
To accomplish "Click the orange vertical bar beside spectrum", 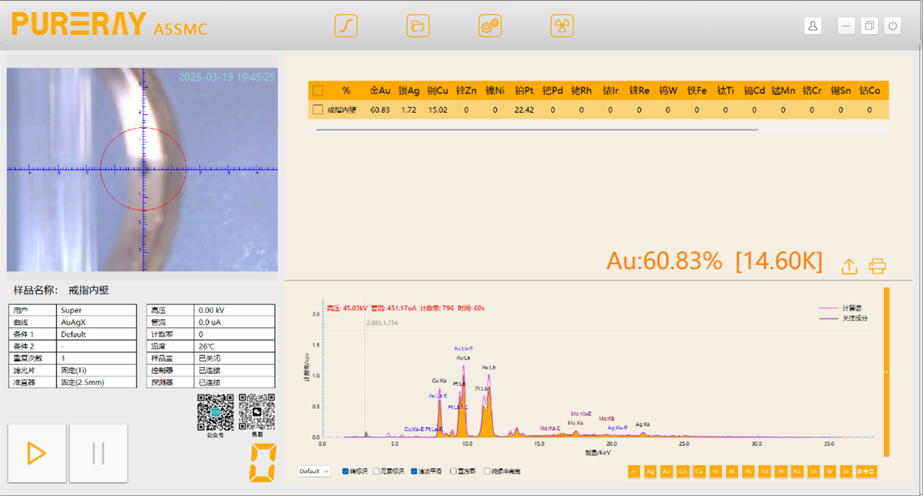I will click(886, 372).
